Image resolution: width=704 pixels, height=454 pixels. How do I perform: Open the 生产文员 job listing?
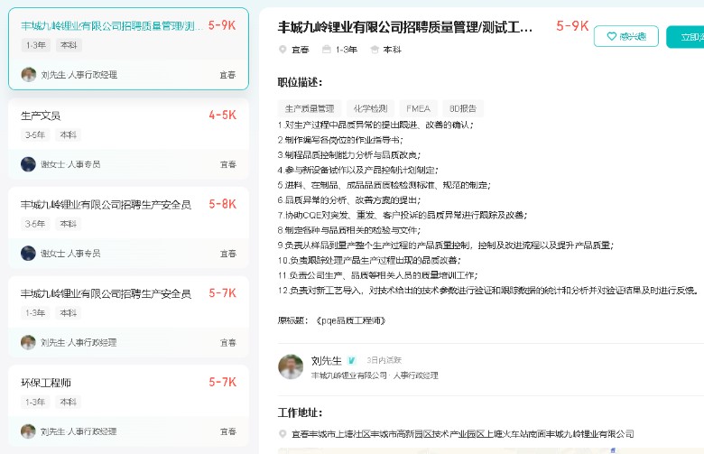click(x=41, y=116)
